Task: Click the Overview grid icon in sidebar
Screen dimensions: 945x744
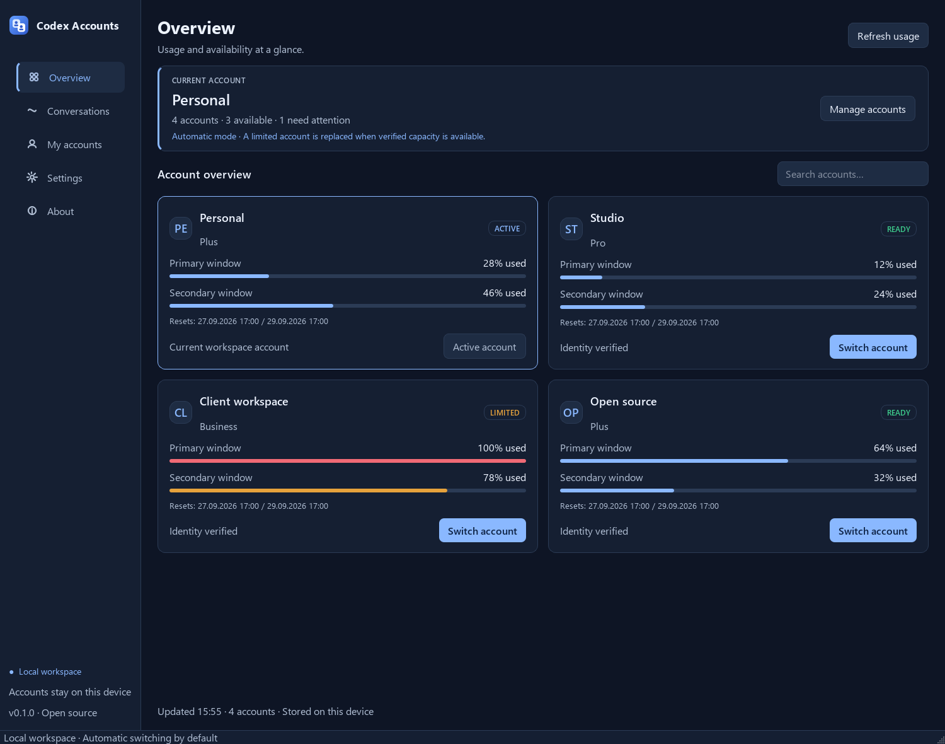Action: tap(34, 77)
